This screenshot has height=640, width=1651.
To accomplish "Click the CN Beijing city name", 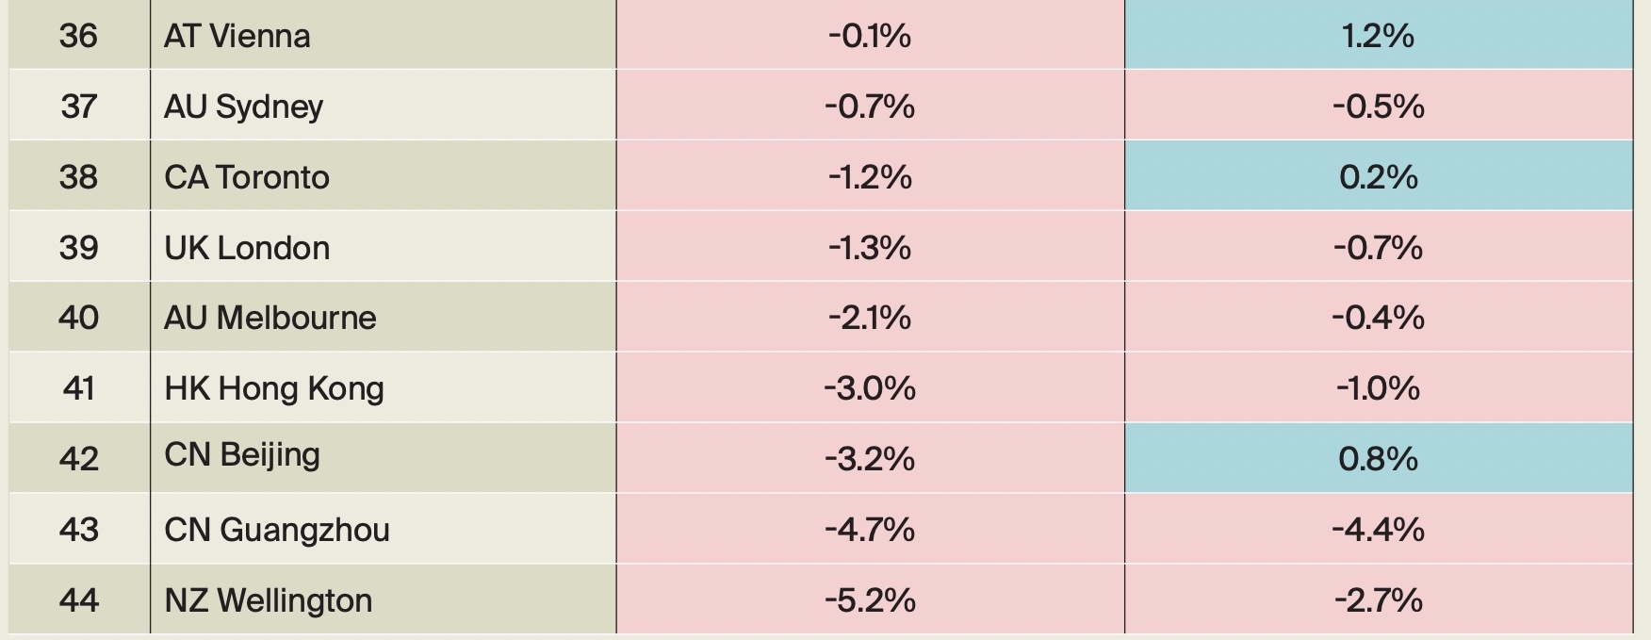I will point(242,455).
